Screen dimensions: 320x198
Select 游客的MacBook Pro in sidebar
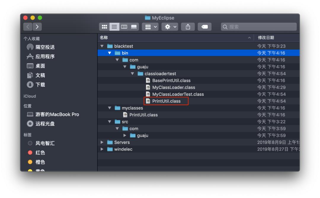pyautogui.click(x=53, y=114)
